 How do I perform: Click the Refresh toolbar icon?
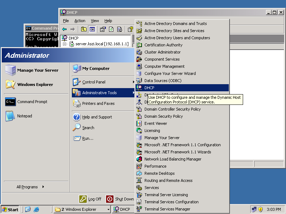[x=111, y=29]
